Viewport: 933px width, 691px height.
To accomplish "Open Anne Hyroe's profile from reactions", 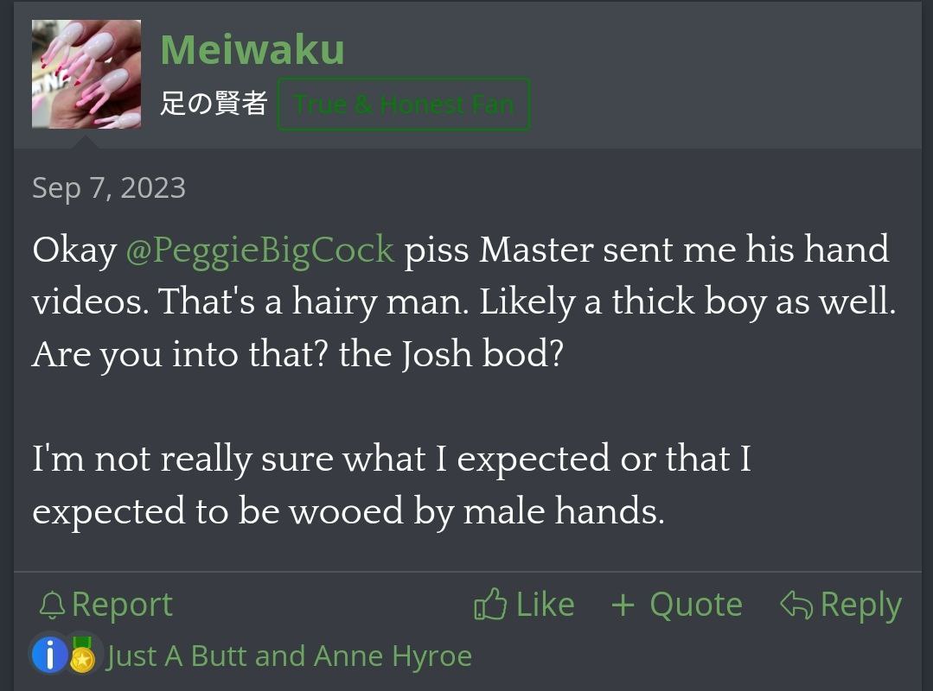I will [393, 656].
